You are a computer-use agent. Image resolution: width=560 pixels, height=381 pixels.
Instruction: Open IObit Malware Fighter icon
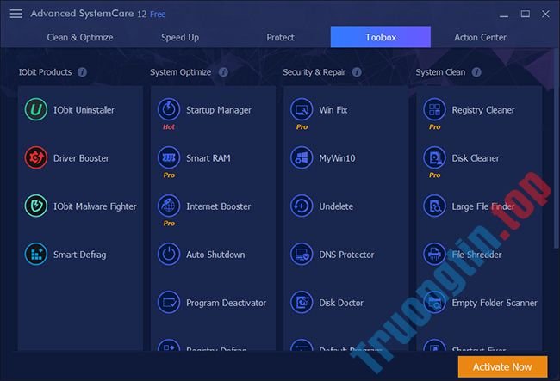pyautogui.click(x=35, y=206)
